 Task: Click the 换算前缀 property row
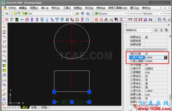148,41
